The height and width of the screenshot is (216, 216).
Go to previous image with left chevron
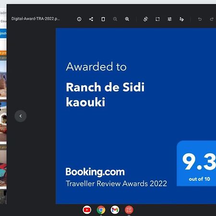point(21,116)
